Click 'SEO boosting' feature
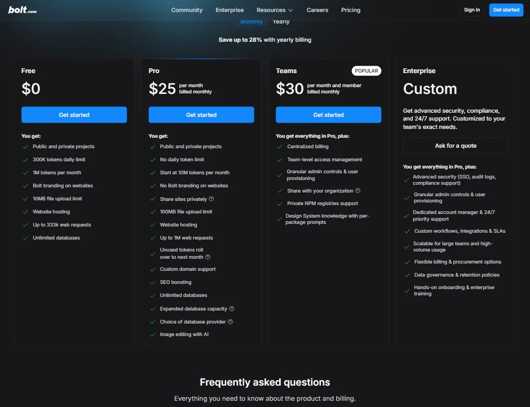This screenshot has width=530, height=407. point(176,282)
